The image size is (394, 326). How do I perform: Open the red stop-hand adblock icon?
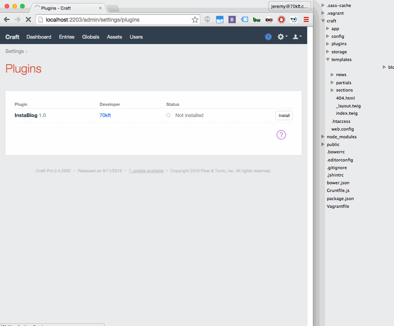(281, 19)
